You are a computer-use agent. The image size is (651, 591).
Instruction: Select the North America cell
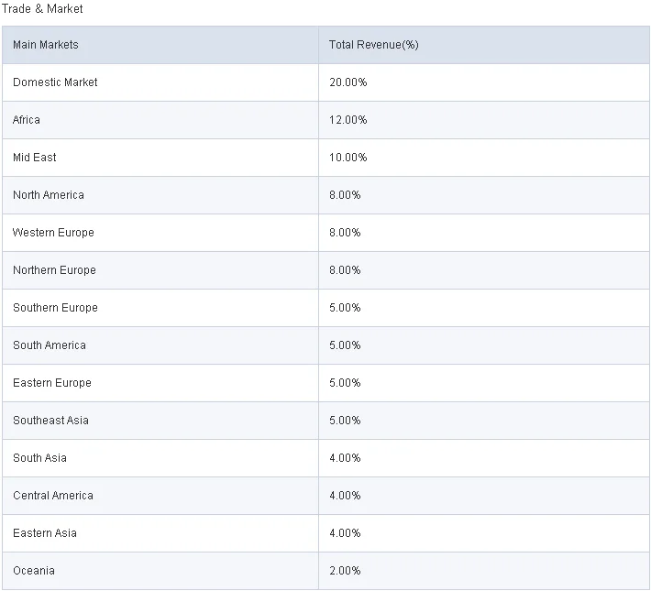click(x=49, y=195)
